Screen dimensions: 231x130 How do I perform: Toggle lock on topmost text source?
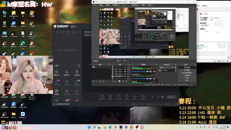point(128,67)
